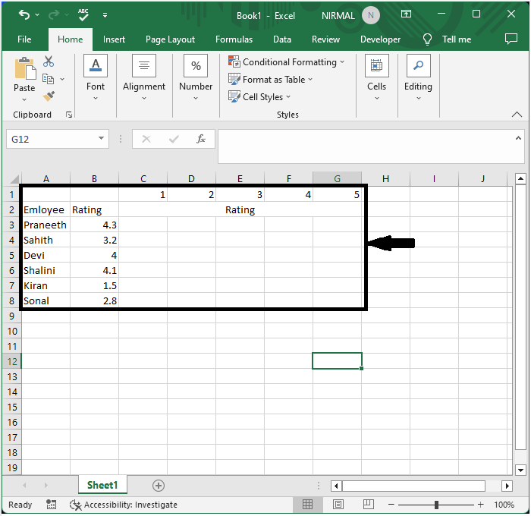Viewport: 531px width, 516px height.
Task: Click the vertical scrollbar down arrow
Action: 520,470
